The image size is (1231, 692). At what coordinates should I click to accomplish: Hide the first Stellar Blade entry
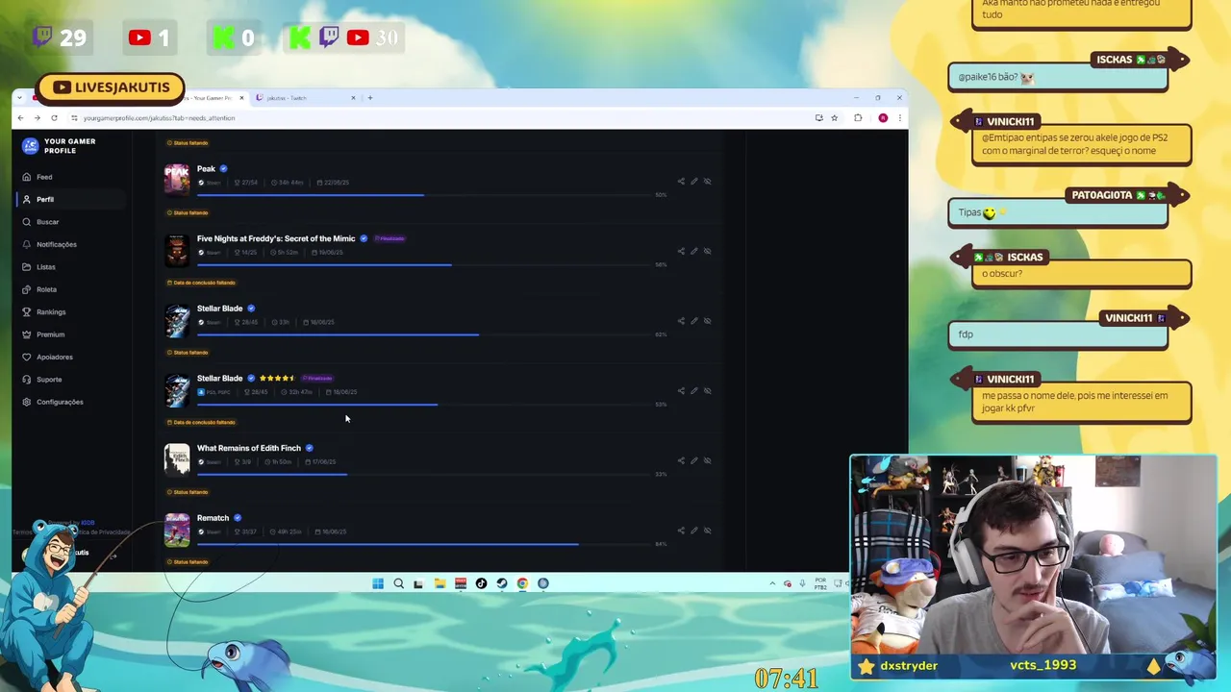point(707,321)
